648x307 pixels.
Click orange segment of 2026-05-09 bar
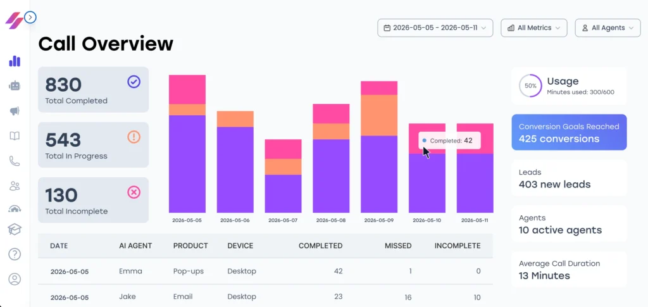pyautogui.click(x=379, y=115)
